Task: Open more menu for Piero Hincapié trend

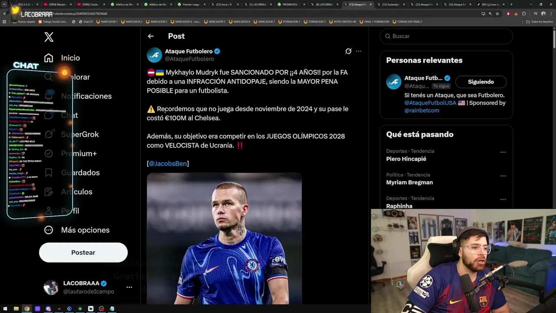Action: pos(503,152)
